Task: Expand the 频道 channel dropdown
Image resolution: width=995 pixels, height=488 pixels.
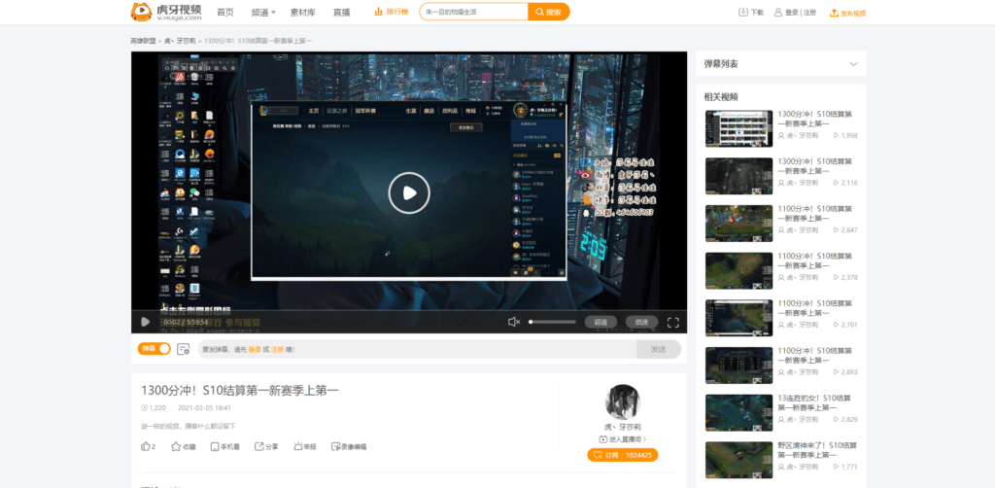Action: [263, 12]
